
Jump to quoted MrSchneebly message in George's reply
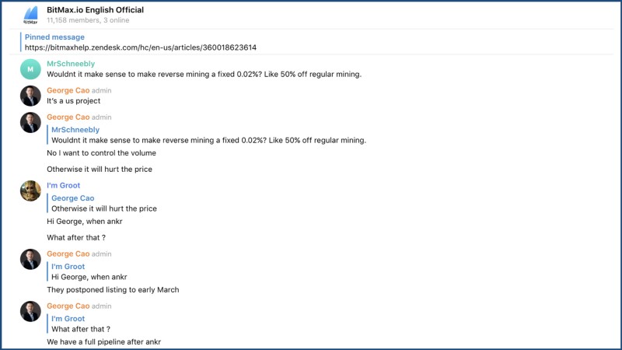(x=208, y=135)
